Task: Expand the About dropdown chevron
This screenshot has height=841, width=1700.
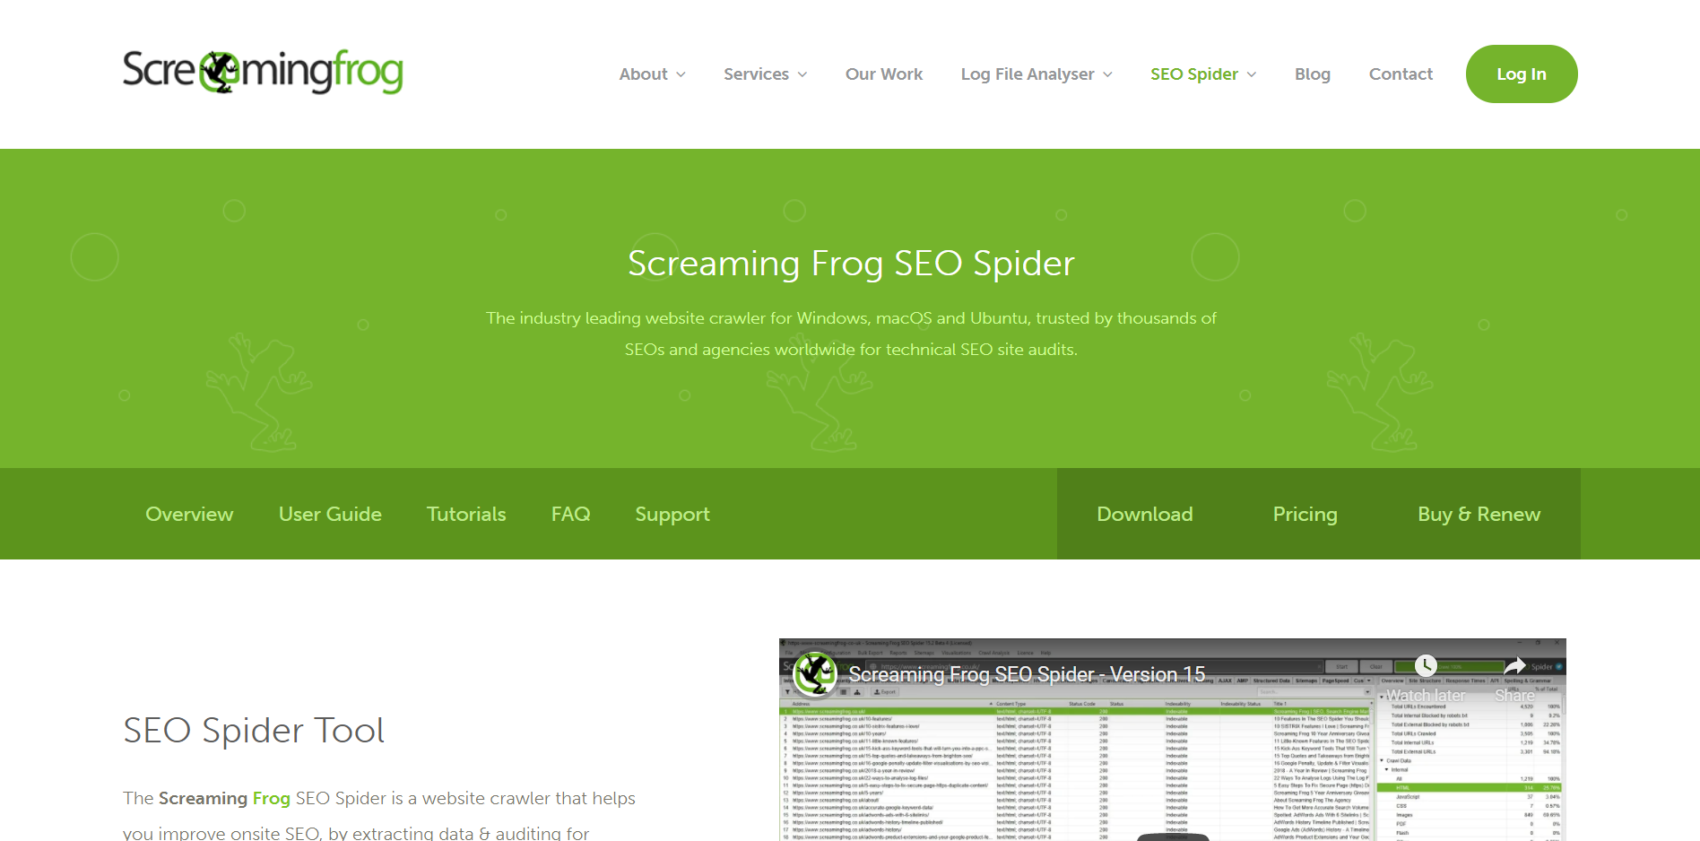Action: 681,74
